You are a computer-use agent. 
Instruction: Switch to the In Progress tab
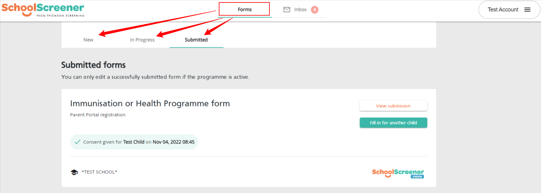[142, 40]
